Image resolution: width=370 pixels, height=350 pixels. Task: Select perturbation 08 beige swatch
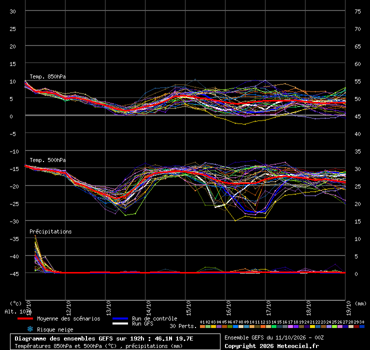(x=241, y=326)
